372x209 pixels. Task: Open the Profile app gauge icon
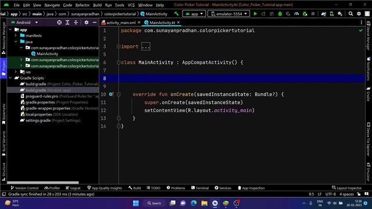296,14
